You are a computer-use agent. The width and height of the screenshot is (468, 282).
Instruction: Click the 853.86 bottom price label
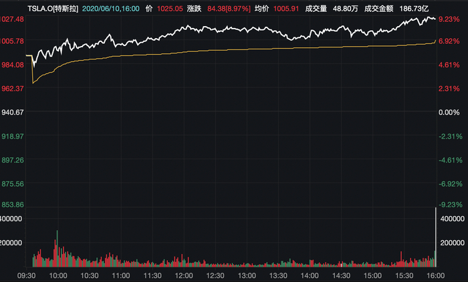coord(13,205)
